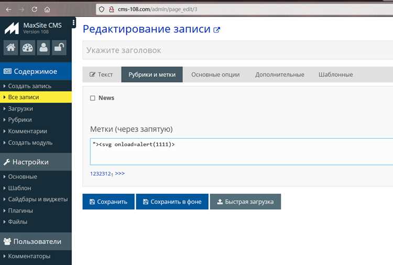Click the insecure connection lock icon

coord(112,9)
